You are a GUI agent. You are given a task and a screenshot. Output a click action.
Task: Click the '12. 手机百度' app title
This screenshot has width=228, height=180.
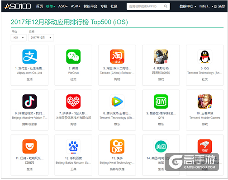click(73, 158)
